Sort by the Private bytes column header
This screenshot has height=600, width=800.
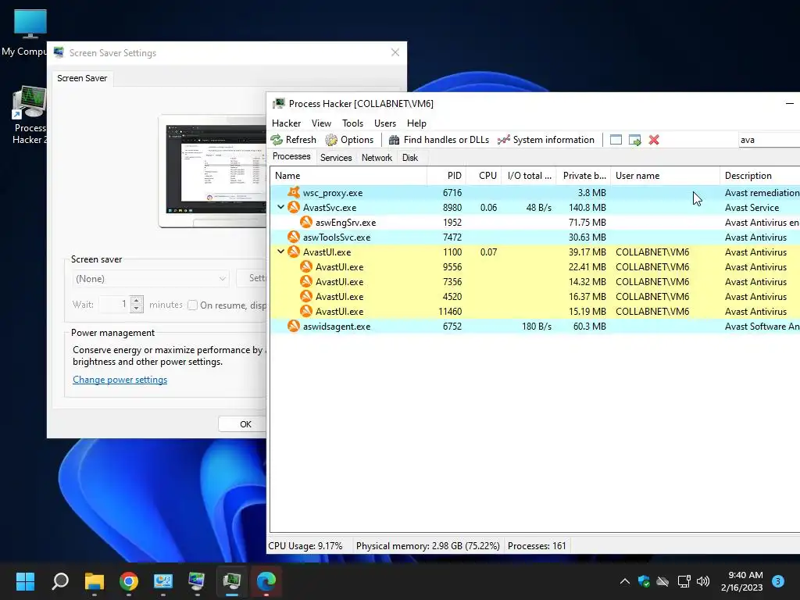[x=583, y=176]
